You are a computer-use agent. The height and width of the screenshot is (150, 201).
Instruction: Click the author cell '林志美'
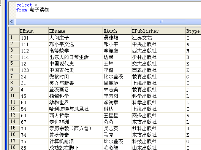(x=117, y=89)
